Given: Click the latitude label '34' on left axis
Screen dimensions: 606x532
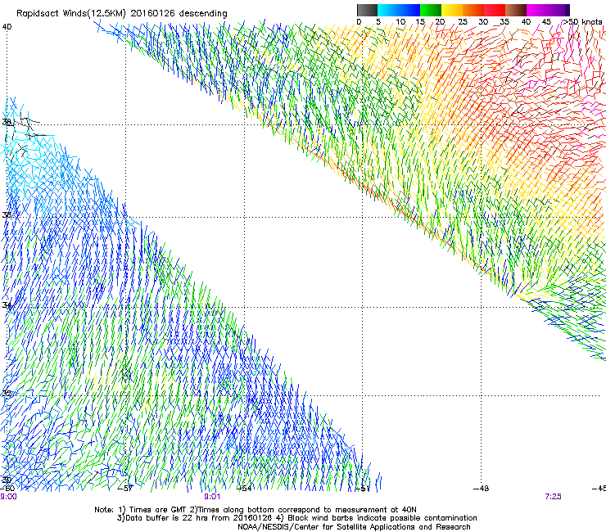Looking at the screenshot, I should pos(7,305).
